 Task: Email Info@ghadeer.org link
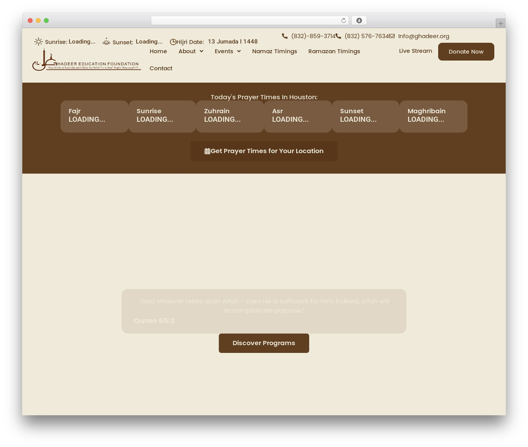424,36
